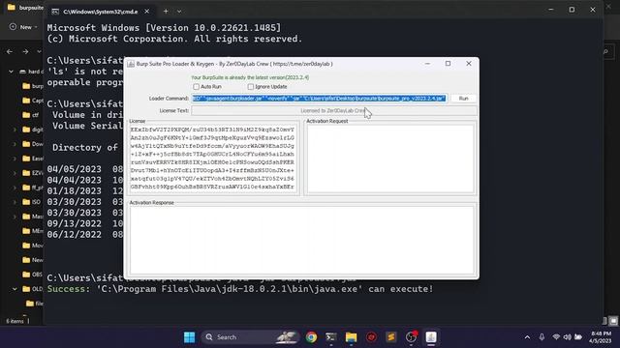Open the clock and date panel
The width and height of the screenshot is (620, 348).
point(601,337)
